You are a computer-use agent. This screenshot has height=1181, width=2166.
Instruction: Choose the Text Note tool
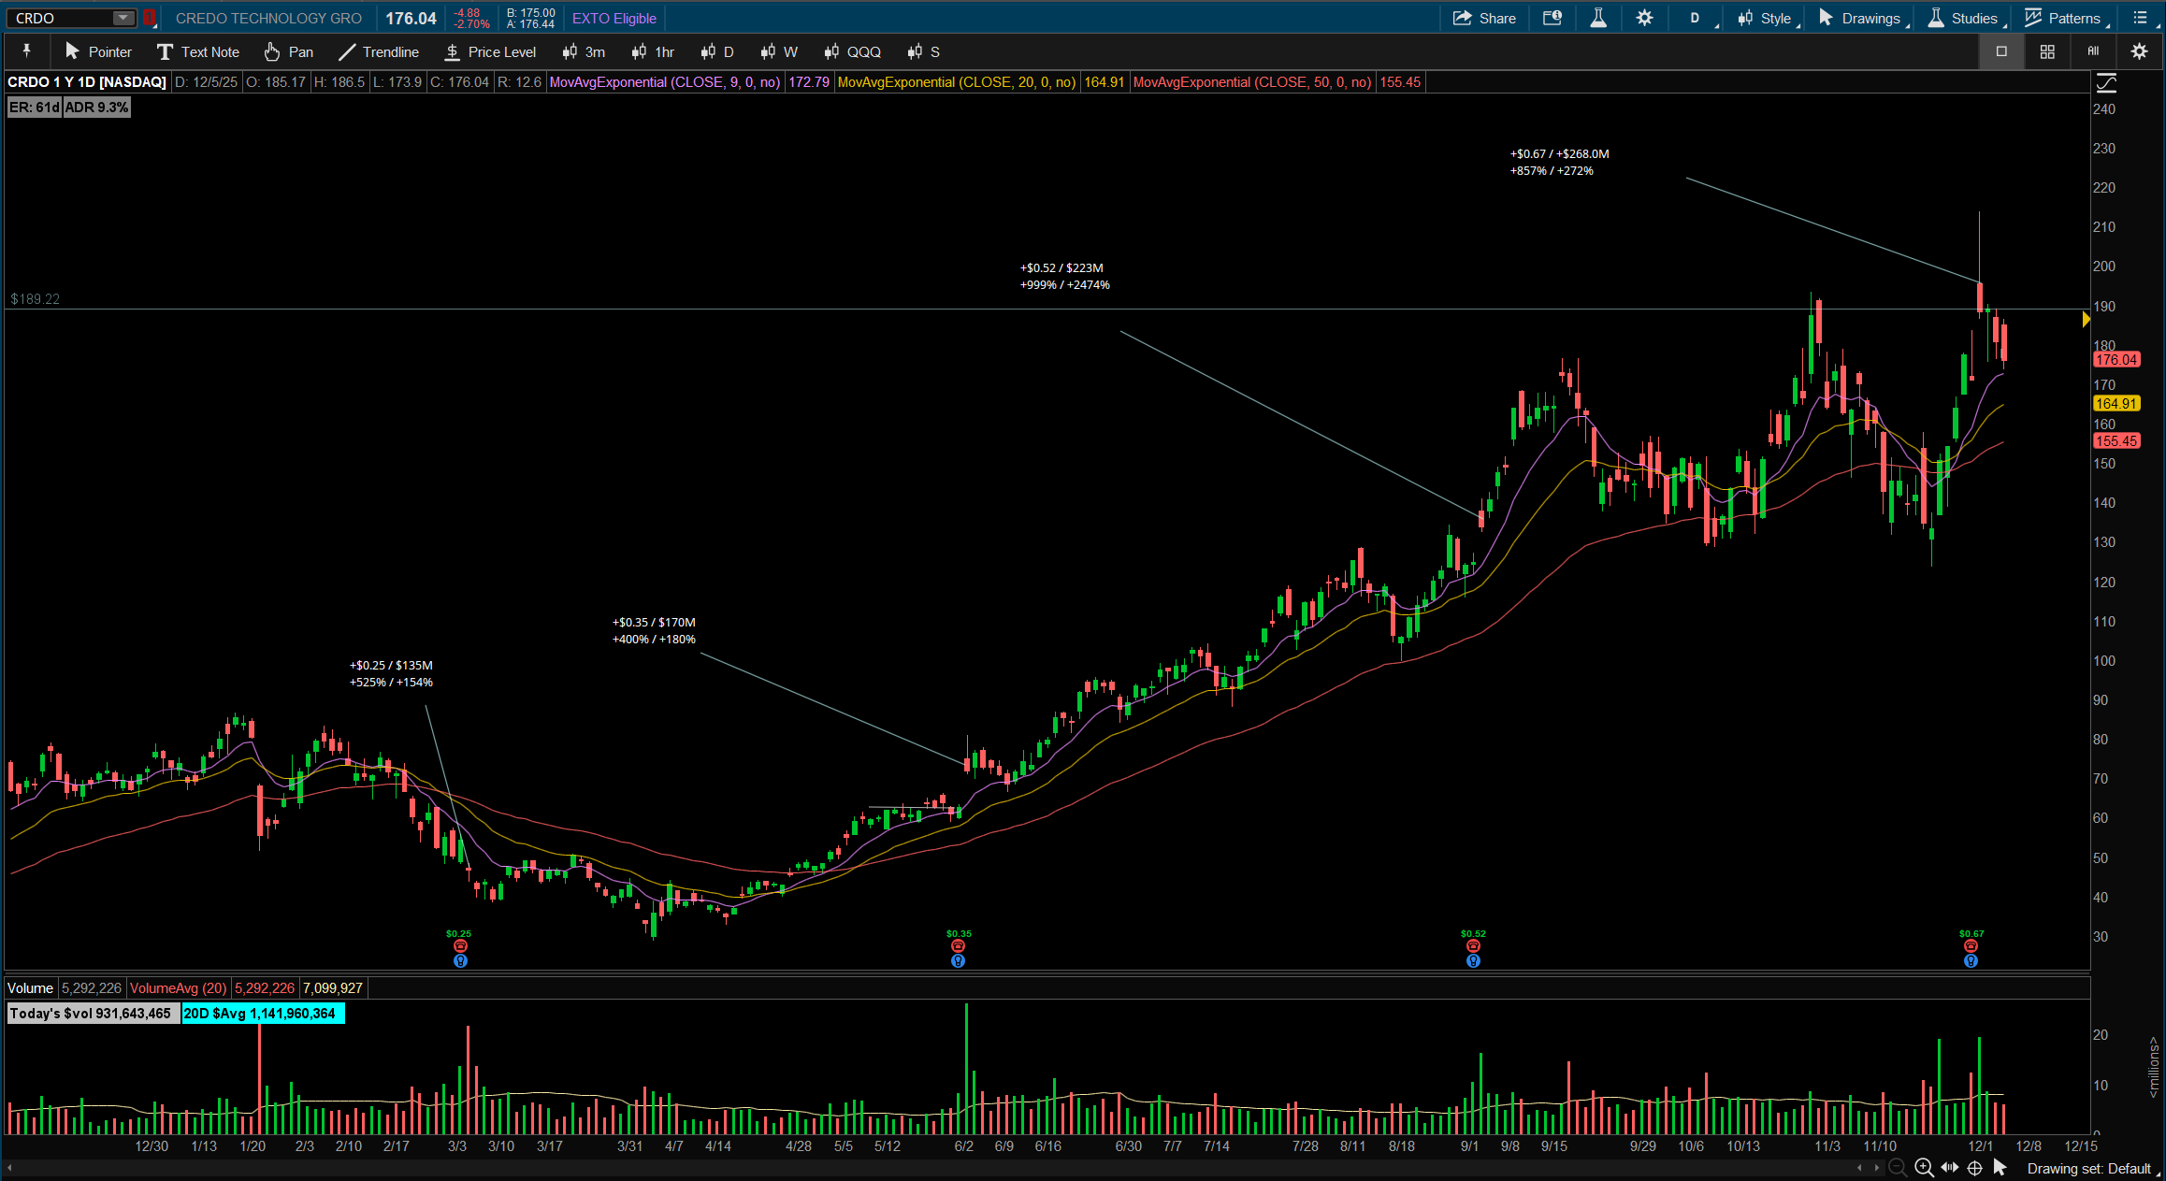[x=198, y=52]
